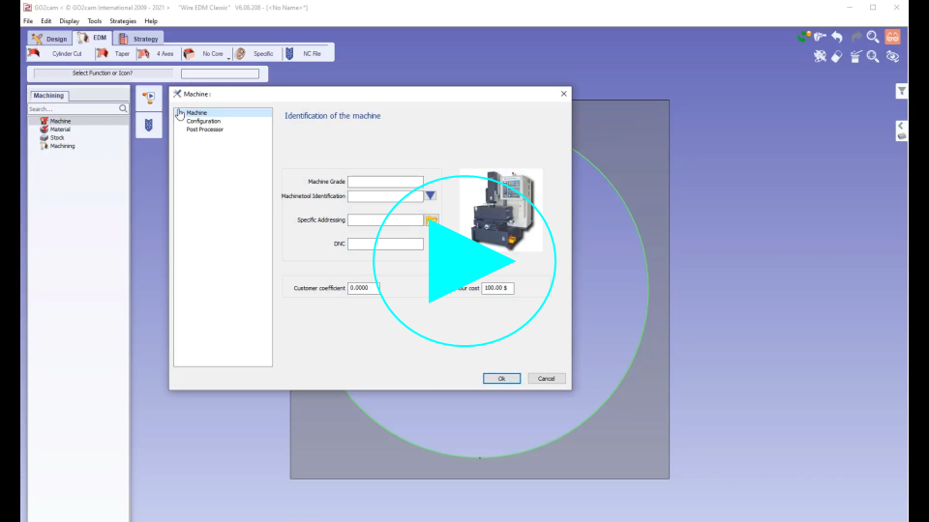This screenshot has width=929, height=522.
Task: Click the Design tab pencil icon
Action: 37,39
